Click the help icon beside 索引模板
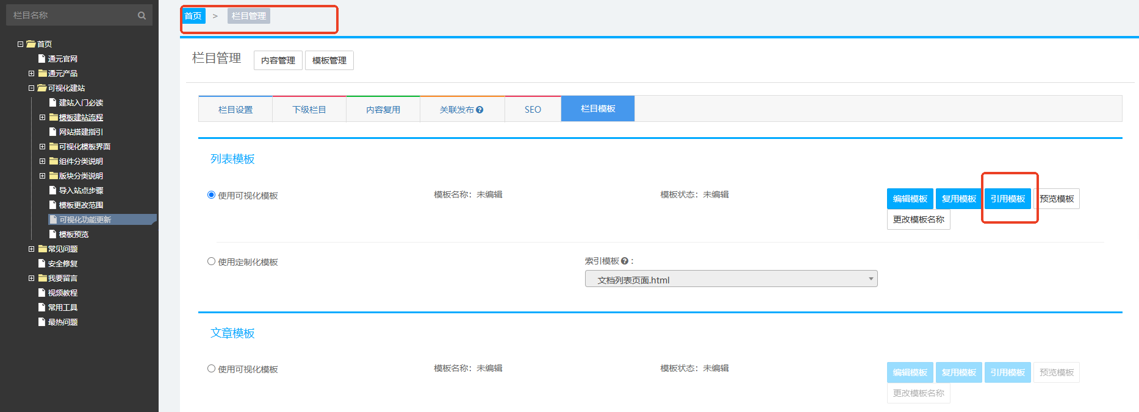The height and width of the screenshot is (412, 1139). click(x=624, y=261)
